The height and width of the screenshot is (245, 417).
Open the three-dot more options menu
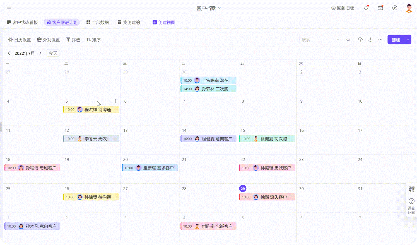pos(380,40)
